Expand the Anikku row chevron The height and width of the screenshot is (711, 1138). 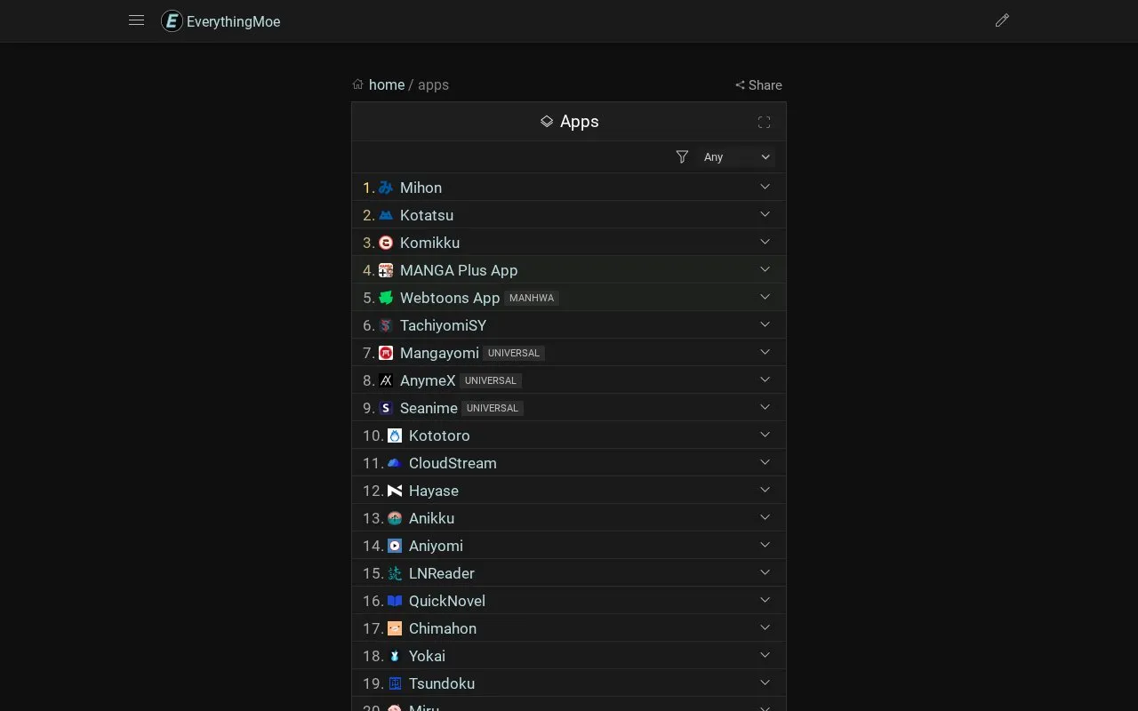[x=765, y=517]
